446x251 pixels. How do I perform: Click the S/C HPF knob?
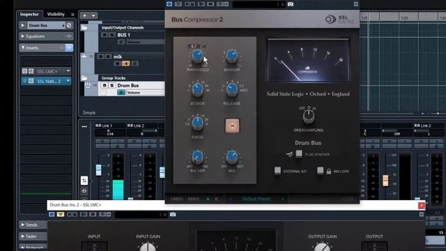(x=197, y=157)
